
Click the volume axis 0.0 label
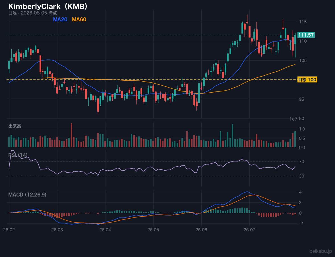coord(302,148)
